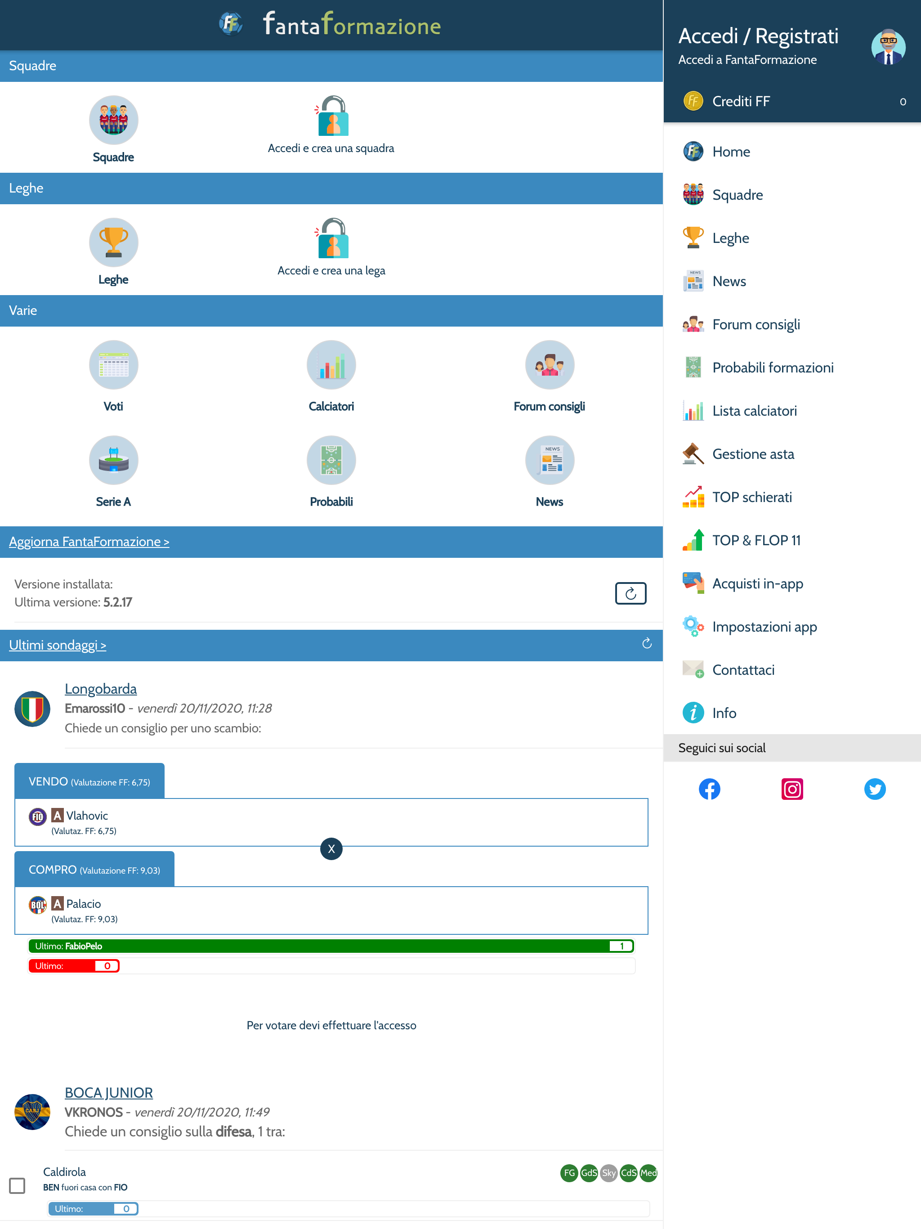
Task: Open the Calciatori chart icon
Action: click(x=331, y=365)
